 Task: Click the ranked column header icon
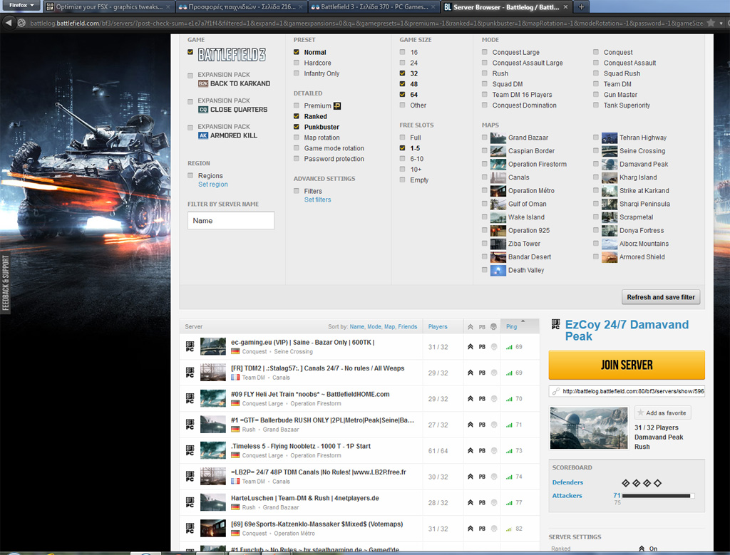coord(471,326)
